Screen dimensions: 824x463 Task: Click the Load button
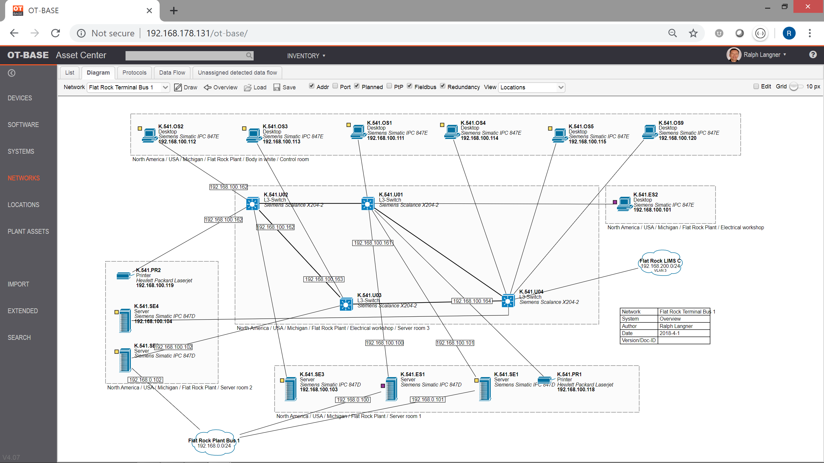click(255, 87)
